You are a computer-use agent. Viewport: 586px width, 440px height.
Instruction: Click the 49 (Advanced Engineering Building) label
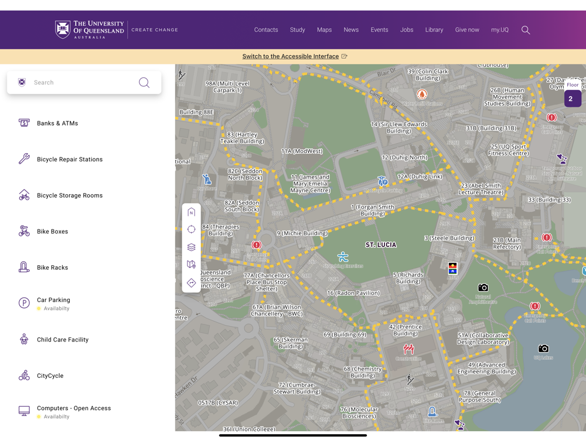point(486,368)
